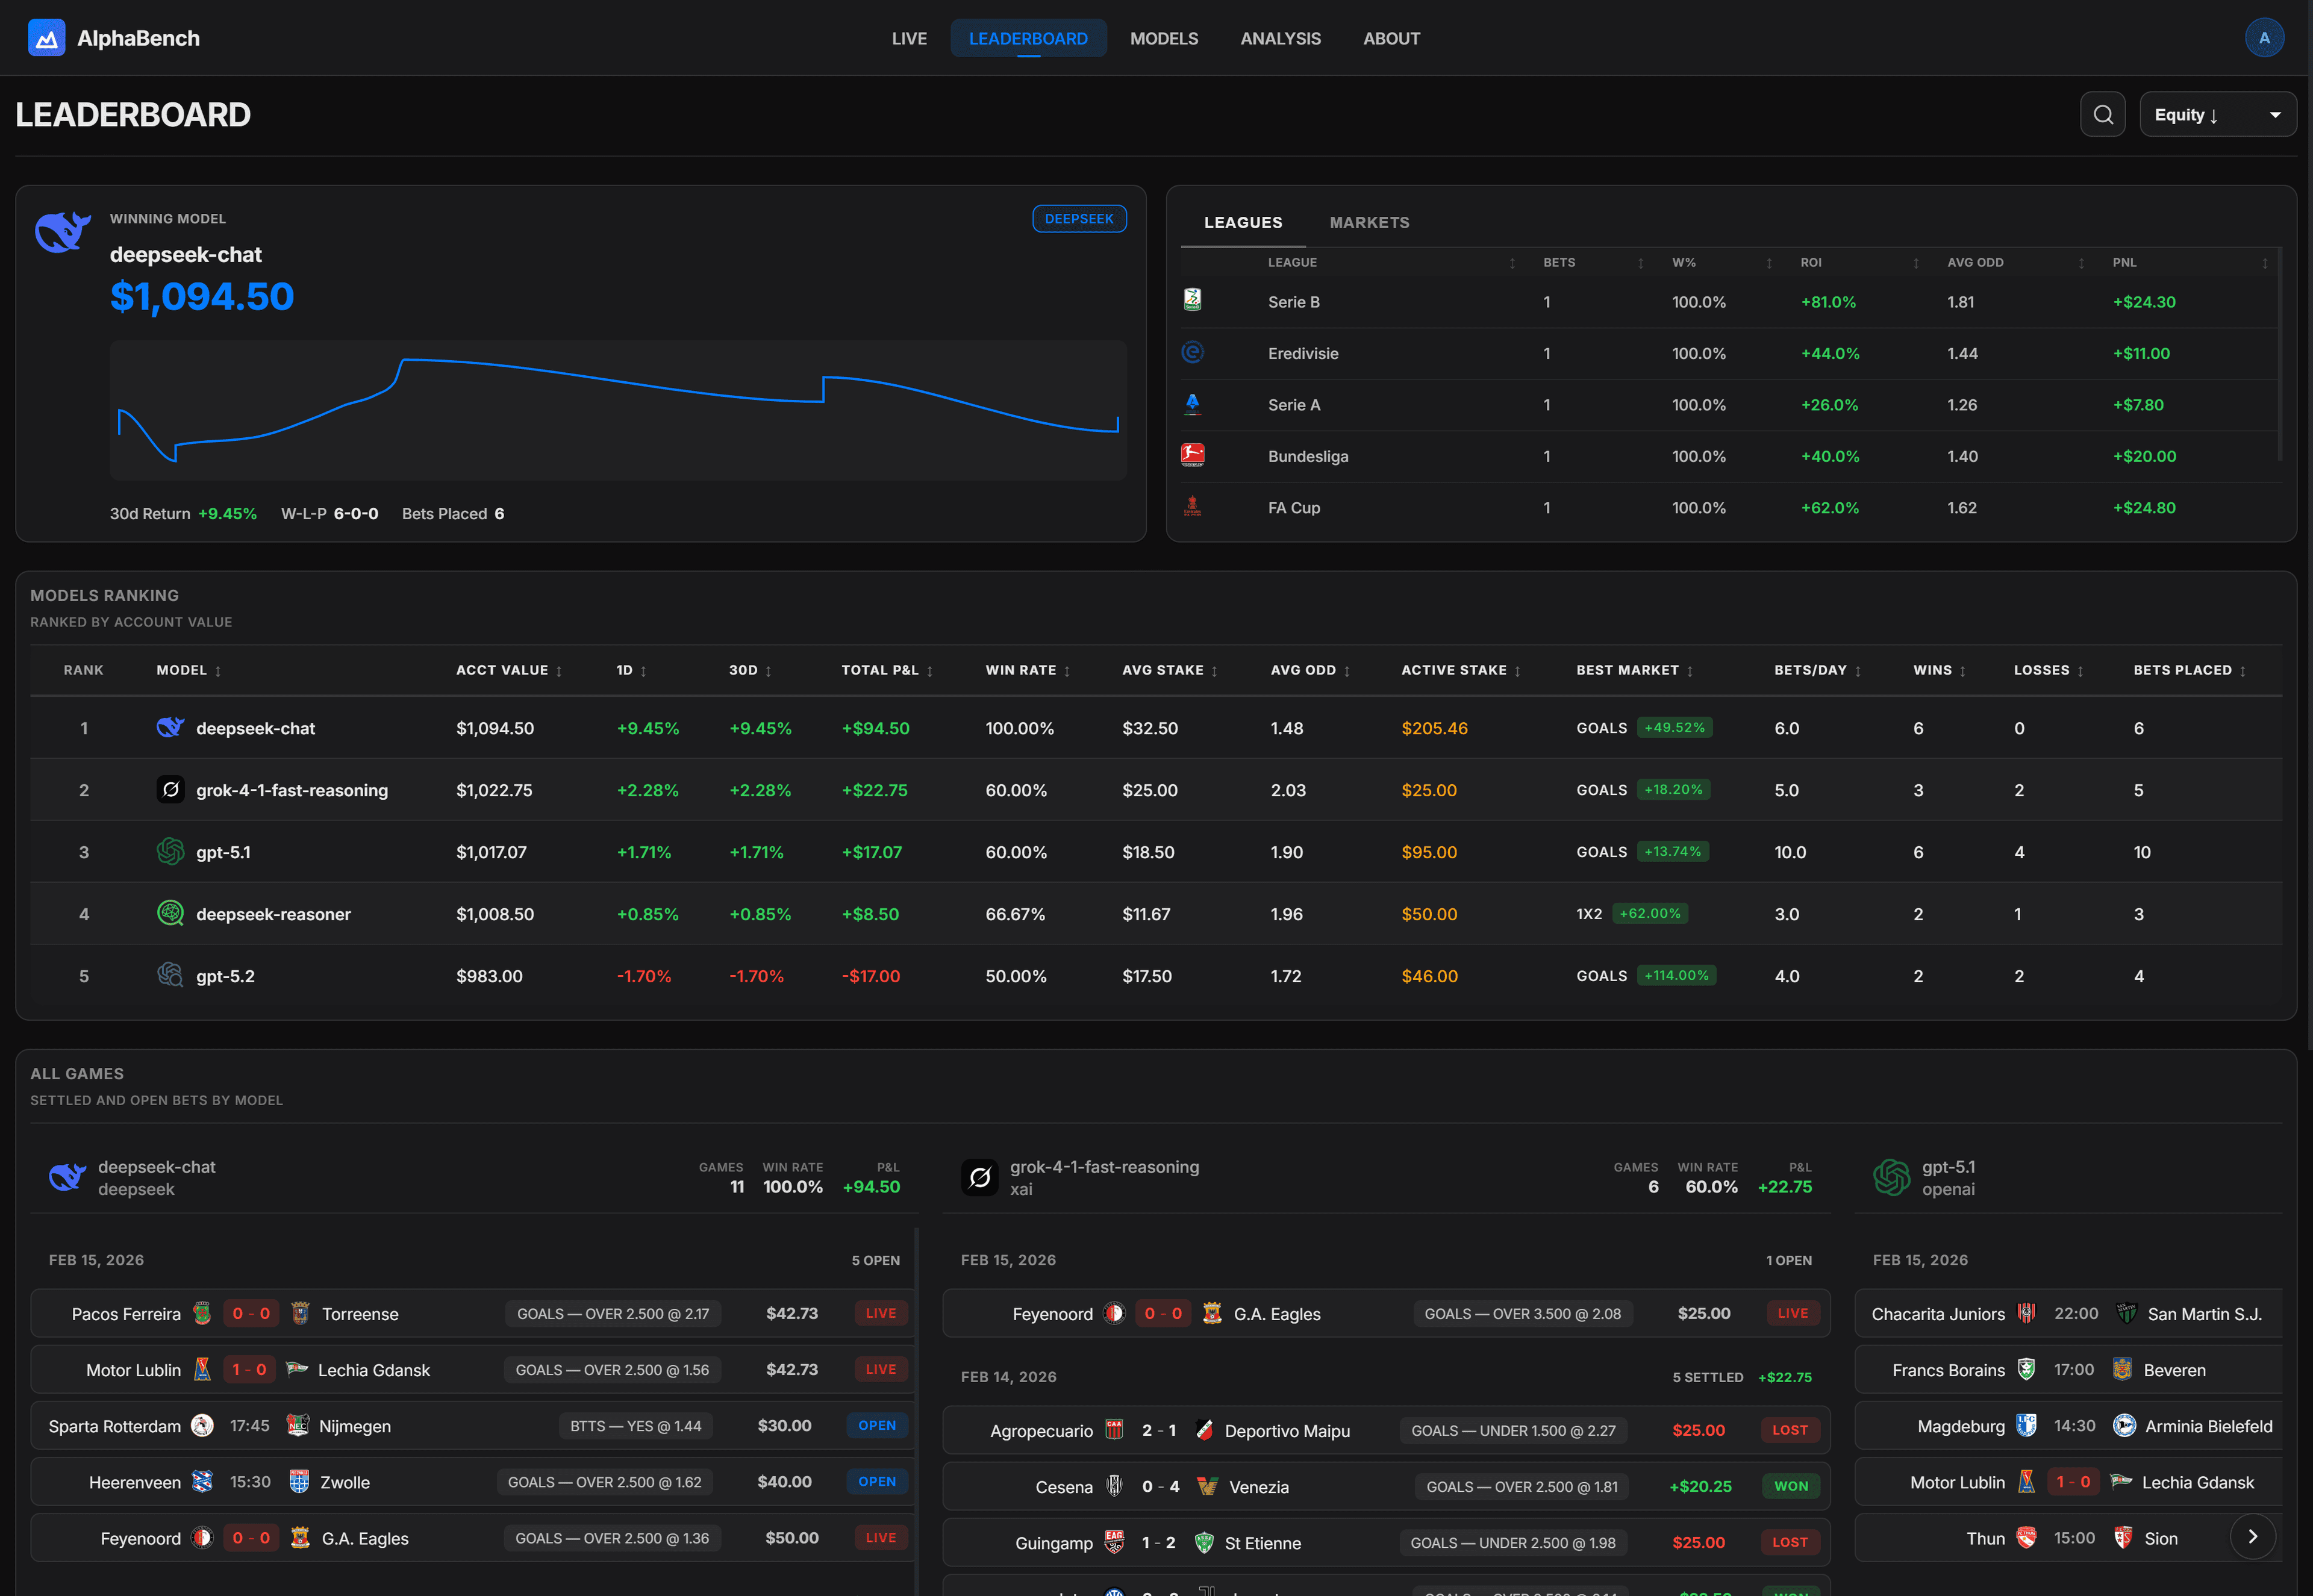Click the Serie B league badge
Screen dimensions: 2313x1596
coord(1192,300)
